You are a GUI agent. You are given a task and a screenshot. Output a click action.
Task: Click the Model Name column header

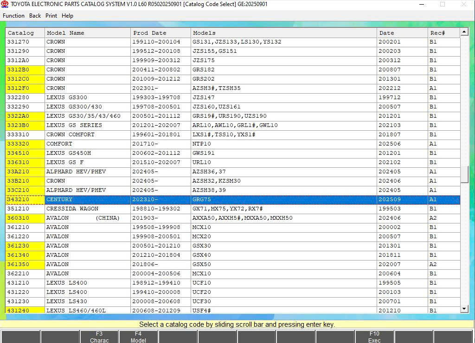pos(88,33)
